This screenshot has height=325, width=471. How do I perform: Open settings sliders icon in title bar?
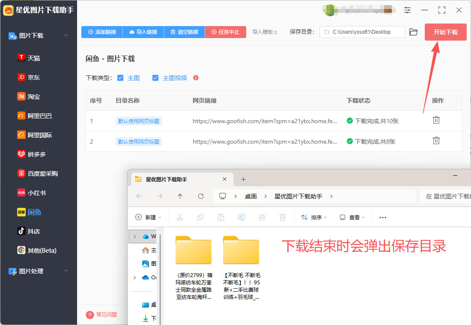(407, 10)
